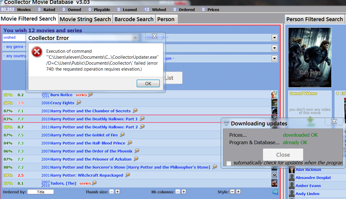This screenshot has height=199, width=346.
Task: Click comment bubble for Deathly Hallows: Part 2
Action: pos(142,127)
